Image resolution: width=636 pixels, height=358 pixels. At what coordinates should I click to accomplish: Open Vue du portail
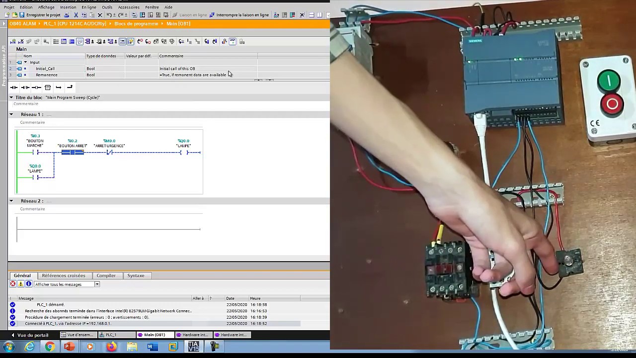click(30, 335)
